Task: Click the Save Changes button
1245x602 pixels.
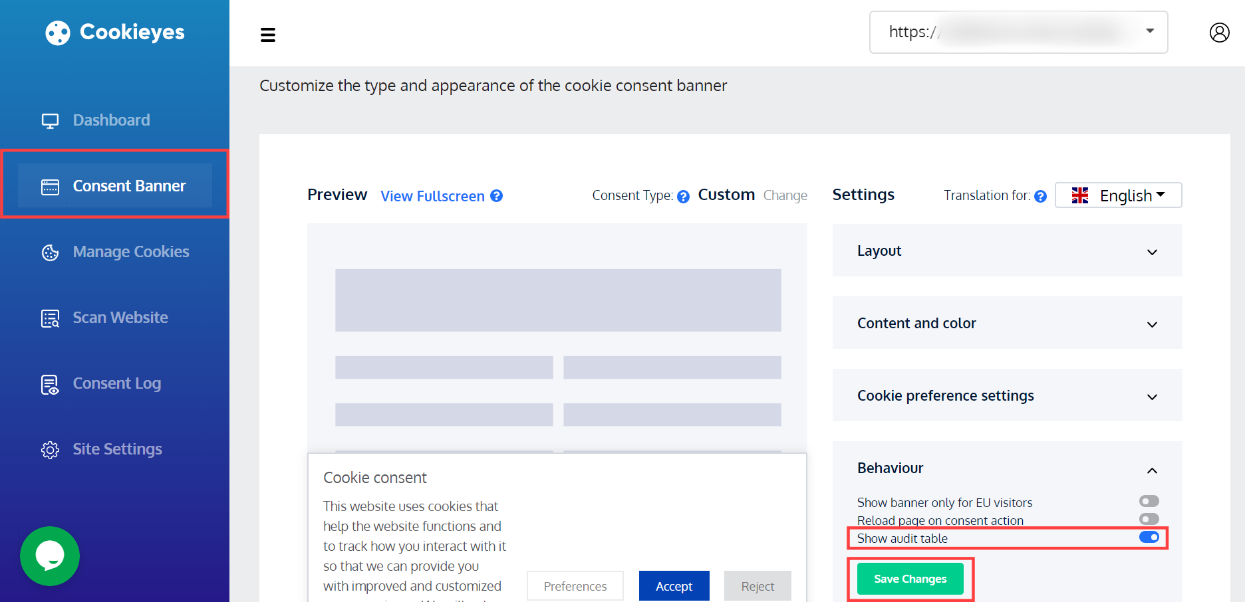Action: pyautogui.click(x=910, y=578)
